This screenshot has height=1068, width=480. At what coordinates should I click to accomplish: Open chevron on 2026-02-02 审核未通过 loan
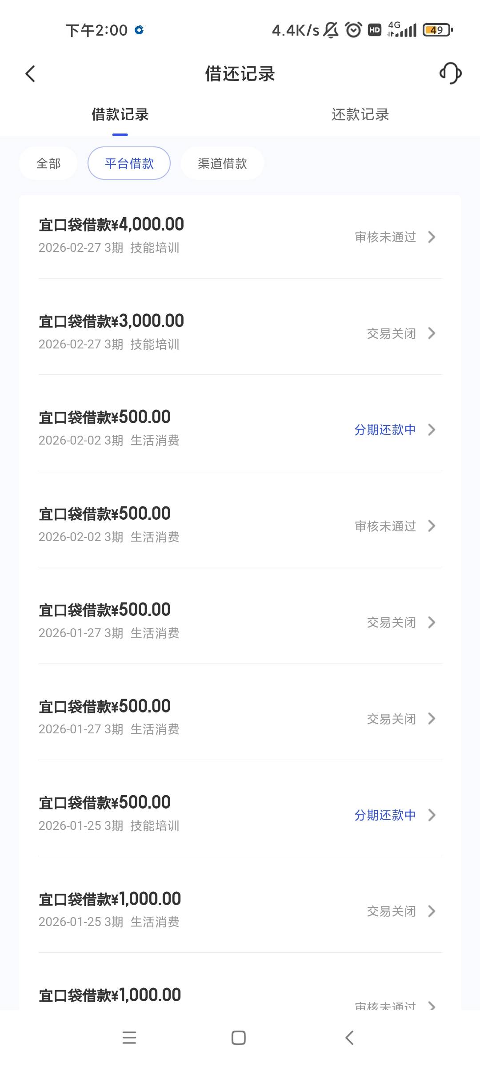432,526
